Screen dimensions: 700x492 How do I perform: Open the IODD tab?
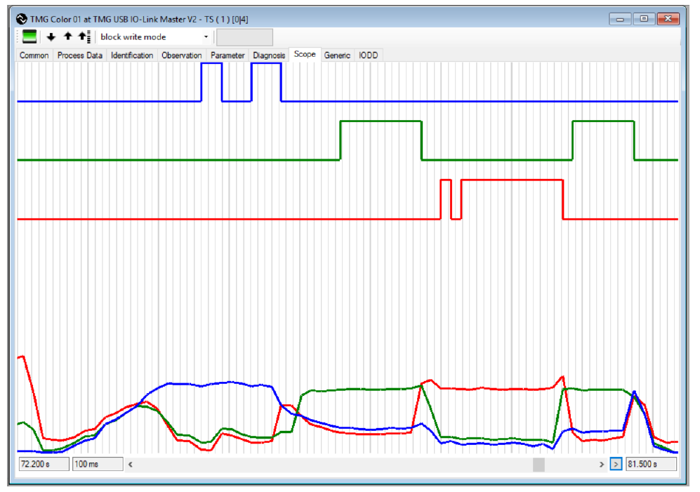coord(369,55)
